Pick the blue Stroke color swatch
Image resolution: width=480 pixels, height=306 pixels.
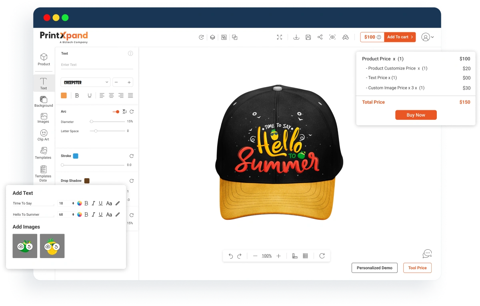(76, 156)
